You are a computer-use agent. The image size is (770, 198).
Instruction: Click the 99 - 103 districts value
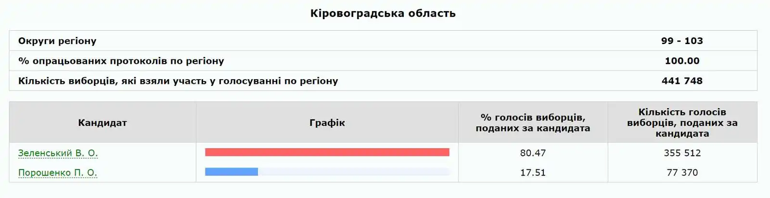pyautogui.click(x=682, y=41)
